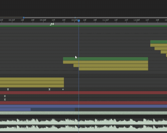
Task: Select the third staggered yellow bar at right edge
Action: (164, 52)
